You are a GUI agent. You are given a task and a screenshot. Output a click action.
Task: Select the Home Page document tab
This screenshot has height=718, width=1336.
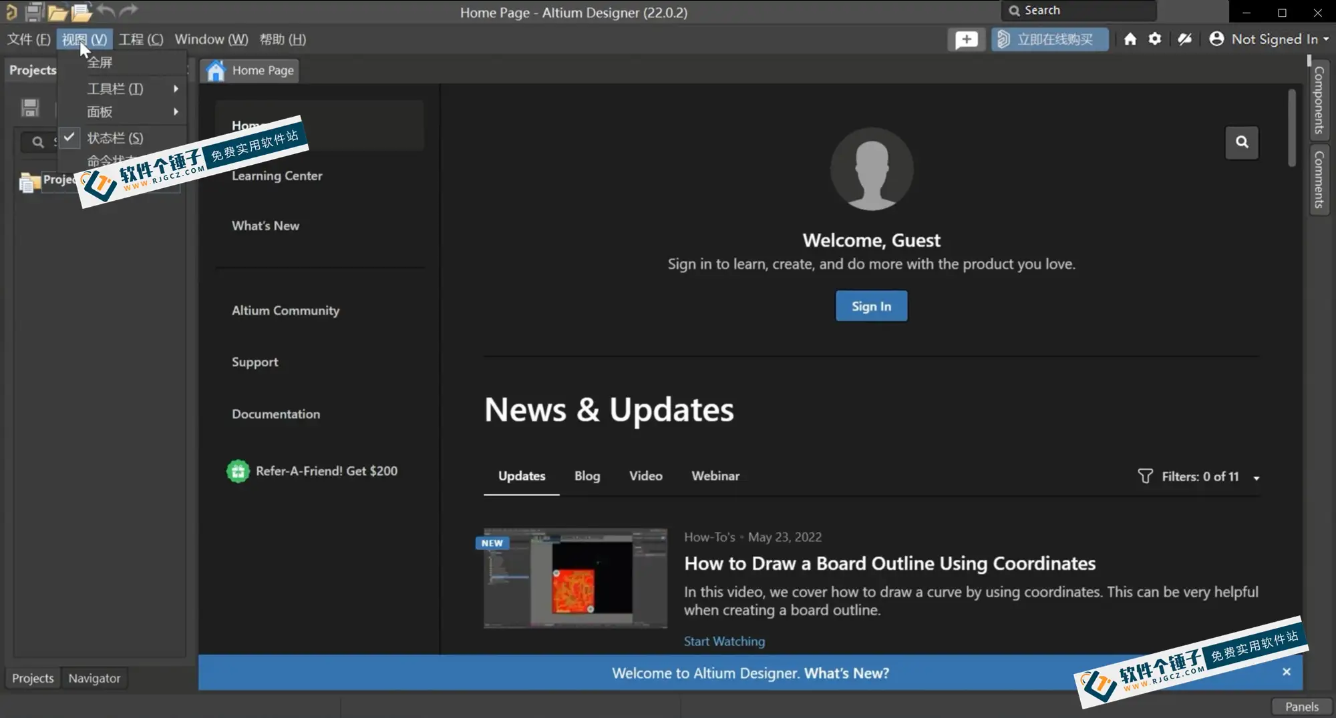250,70
